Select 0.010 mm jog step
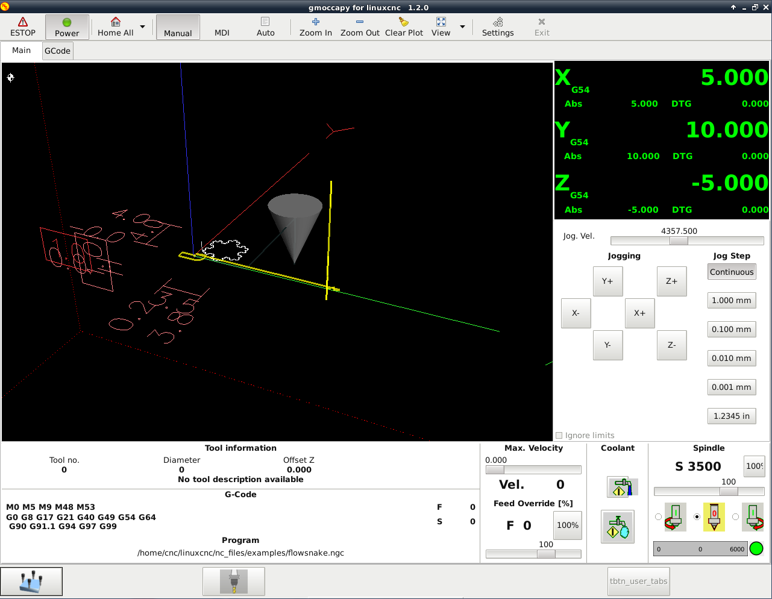772x599 pixels. pyautogui.click(x=732, y=359)
